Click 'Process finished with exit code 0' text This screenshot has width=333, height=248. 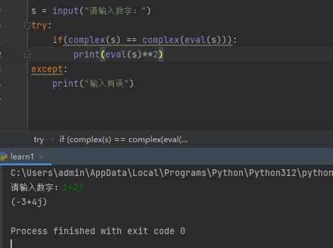[98, 231]
